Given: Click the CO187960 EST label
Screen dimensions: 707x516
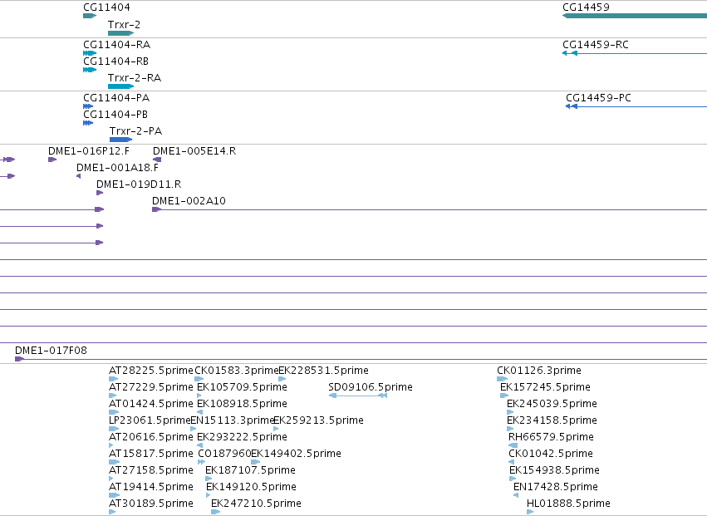Looking at the screenshot, I should [224, 455].
